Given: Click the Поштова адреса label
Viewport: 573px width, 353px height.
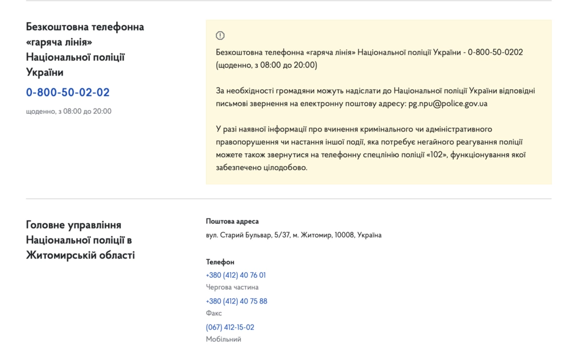Looking at the screenshot, I should [232, 221].
